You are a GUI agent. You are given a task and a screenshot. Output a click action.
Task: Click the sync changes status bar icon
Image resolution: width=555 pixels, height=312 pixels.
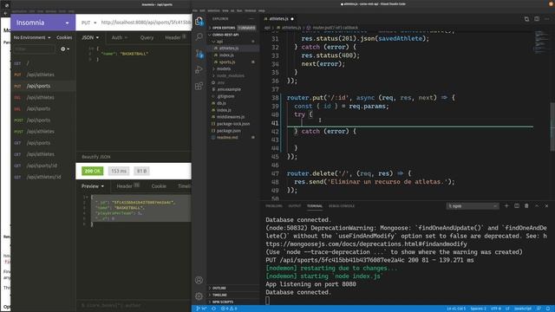214,309
